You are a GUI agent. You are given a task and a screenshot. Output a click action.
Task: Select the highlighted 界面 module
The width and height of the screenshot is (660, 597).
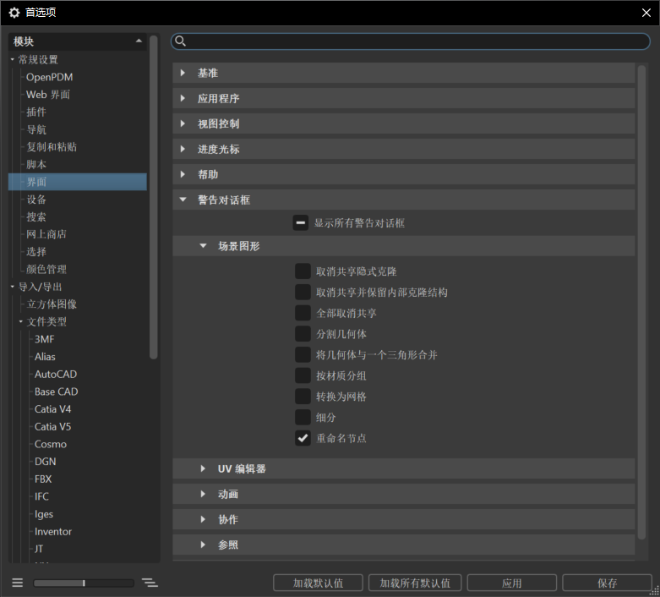(78, 182)
